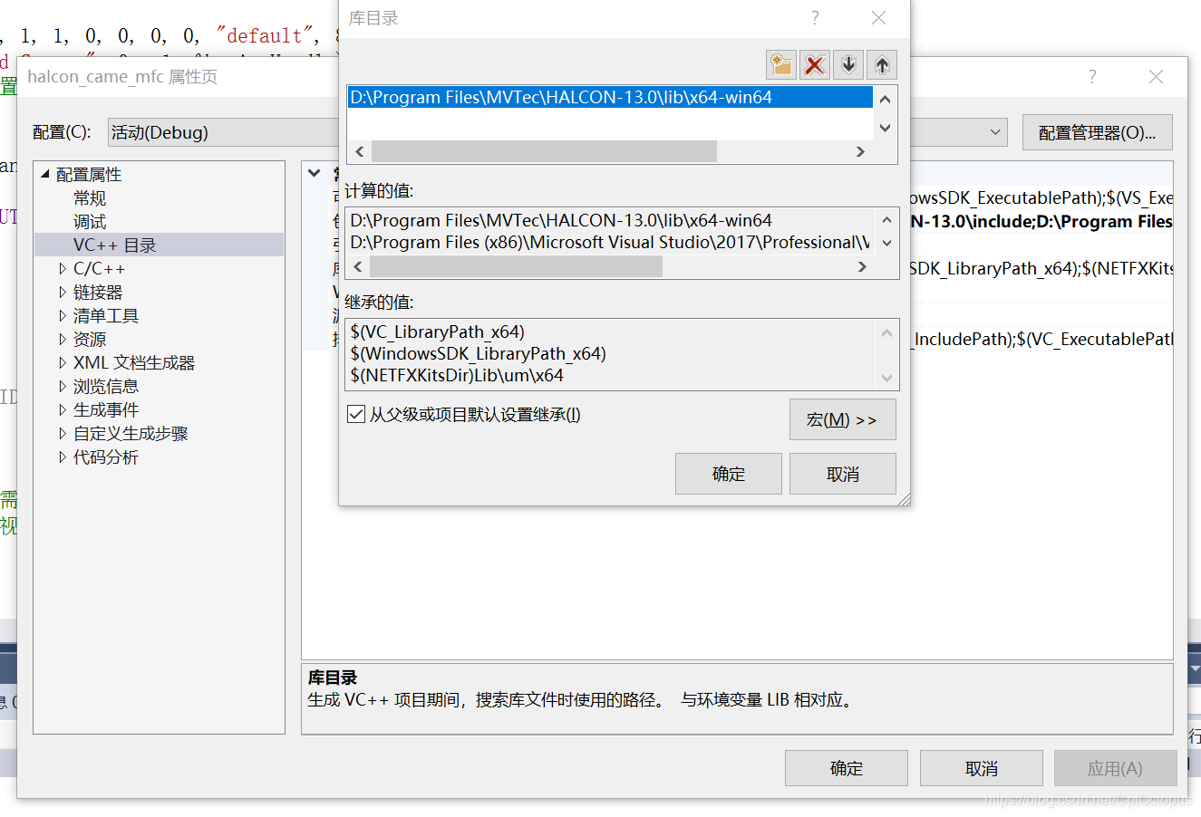Expand the 自定义生成步骤 tree node

pyautogui.click(x=63, y=434)
